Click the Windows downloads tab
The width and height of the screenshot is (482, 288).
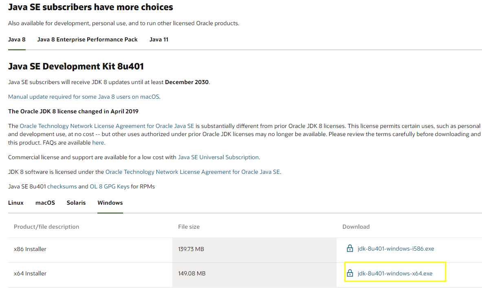pos(110,203)
